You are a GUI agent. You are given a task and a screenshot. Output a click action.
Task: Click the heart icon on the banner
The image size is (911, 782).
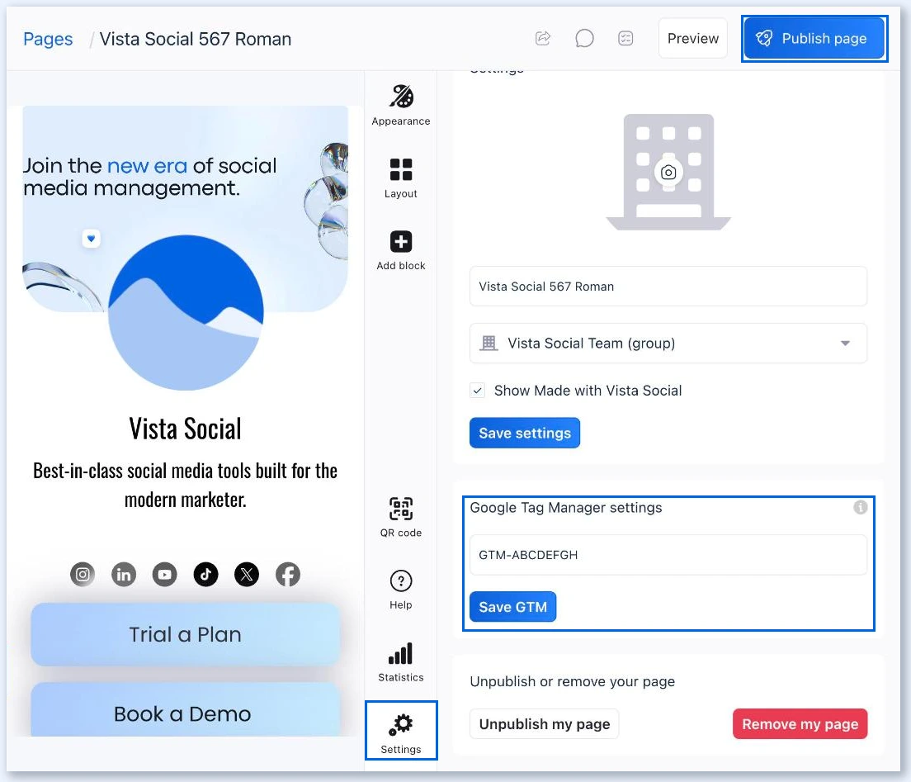pyautogui.click(x=92, y=239)
